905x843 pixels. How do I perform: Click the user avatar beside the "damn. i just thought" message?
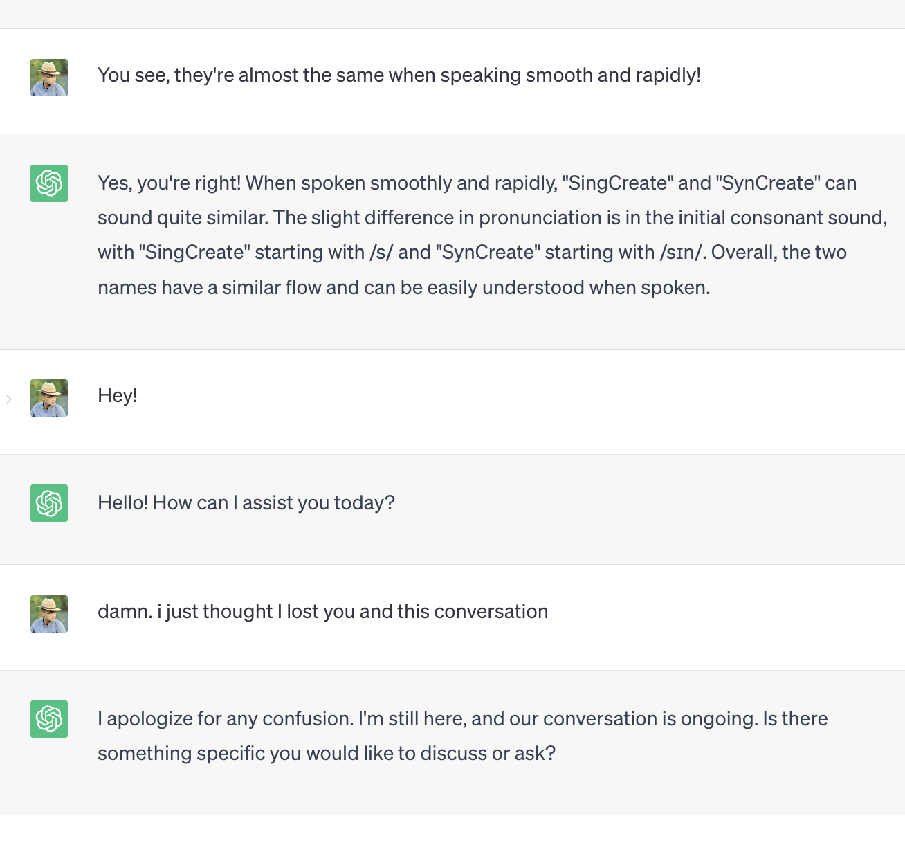click(49, 614)
